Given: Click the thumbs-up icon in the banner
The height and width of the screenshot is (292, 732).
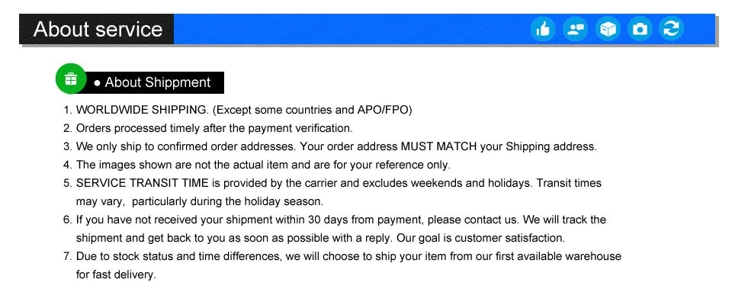Looking at the screenshot, I should point(543,30).
